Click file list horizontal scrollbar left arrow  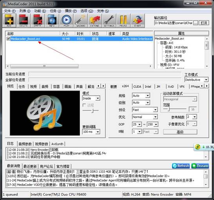click(x=8, y=66)
